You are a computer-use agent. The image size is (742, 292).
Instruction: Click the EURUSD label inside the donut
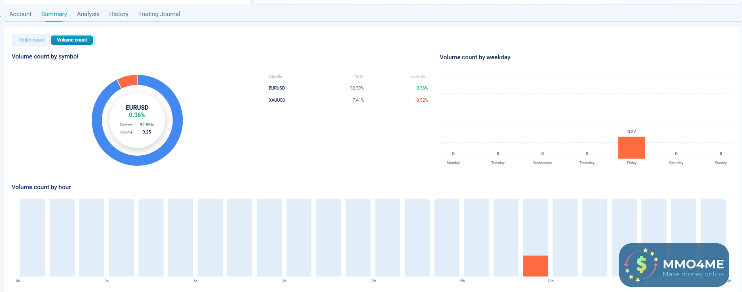tap(137, 108)
